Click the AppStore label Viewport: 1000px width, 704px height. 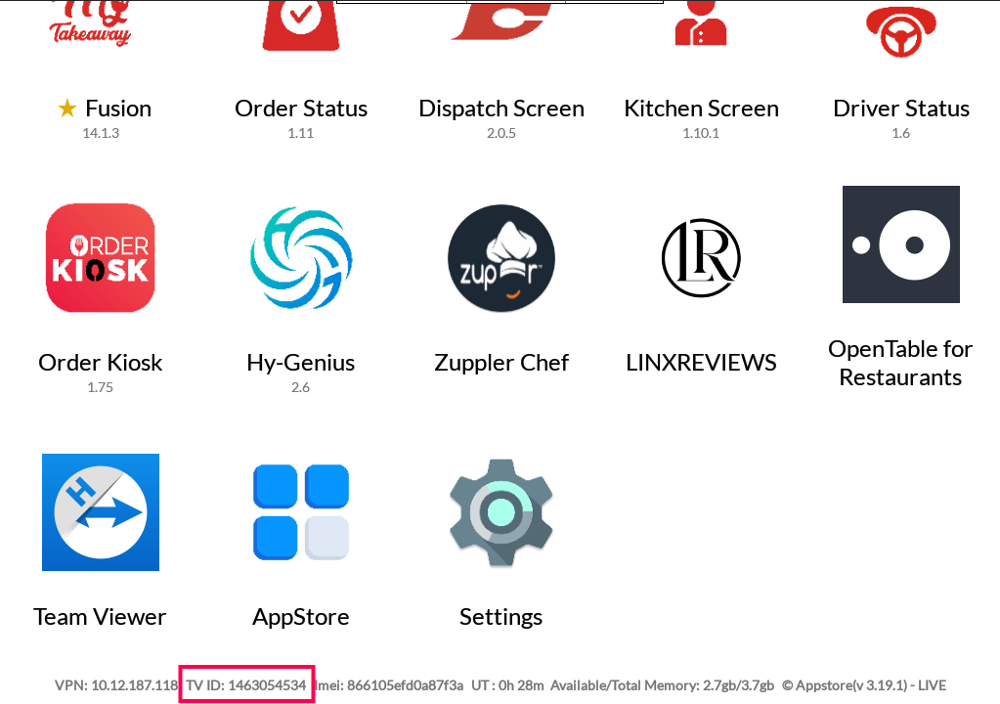[301, 617]
